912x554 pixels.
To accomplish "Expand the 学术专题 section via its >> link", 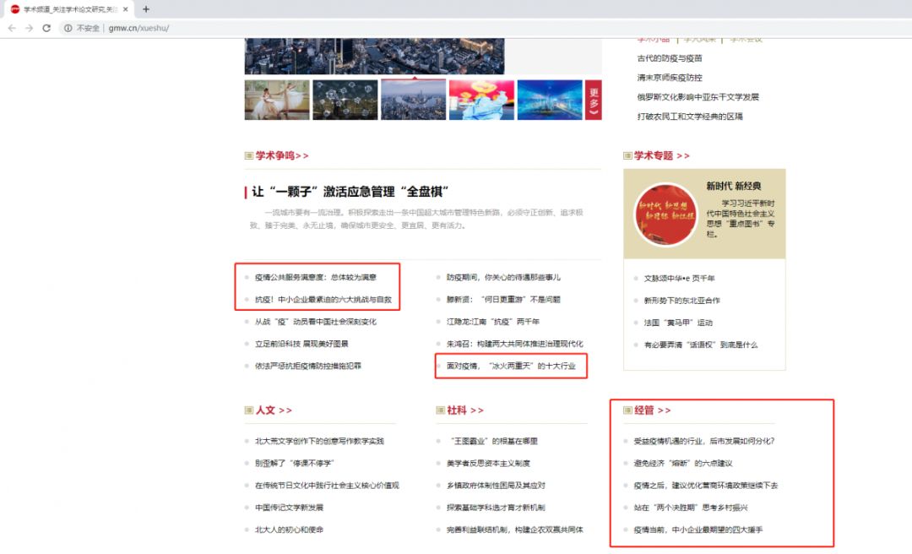I will 684,155.
